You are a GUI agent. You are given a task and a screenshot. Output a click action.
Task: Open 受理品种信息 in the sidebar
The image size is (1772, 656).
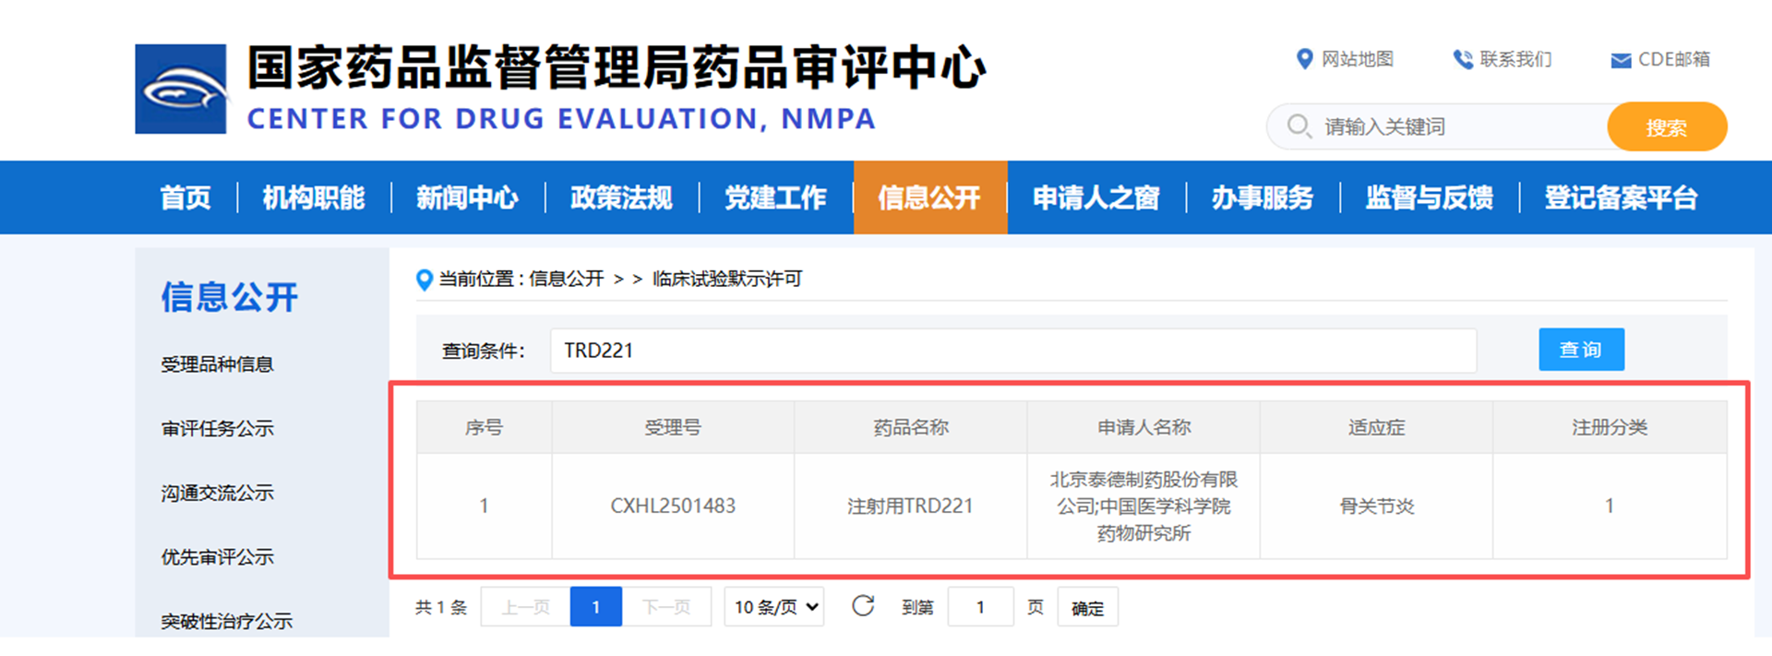click(218, 364)
